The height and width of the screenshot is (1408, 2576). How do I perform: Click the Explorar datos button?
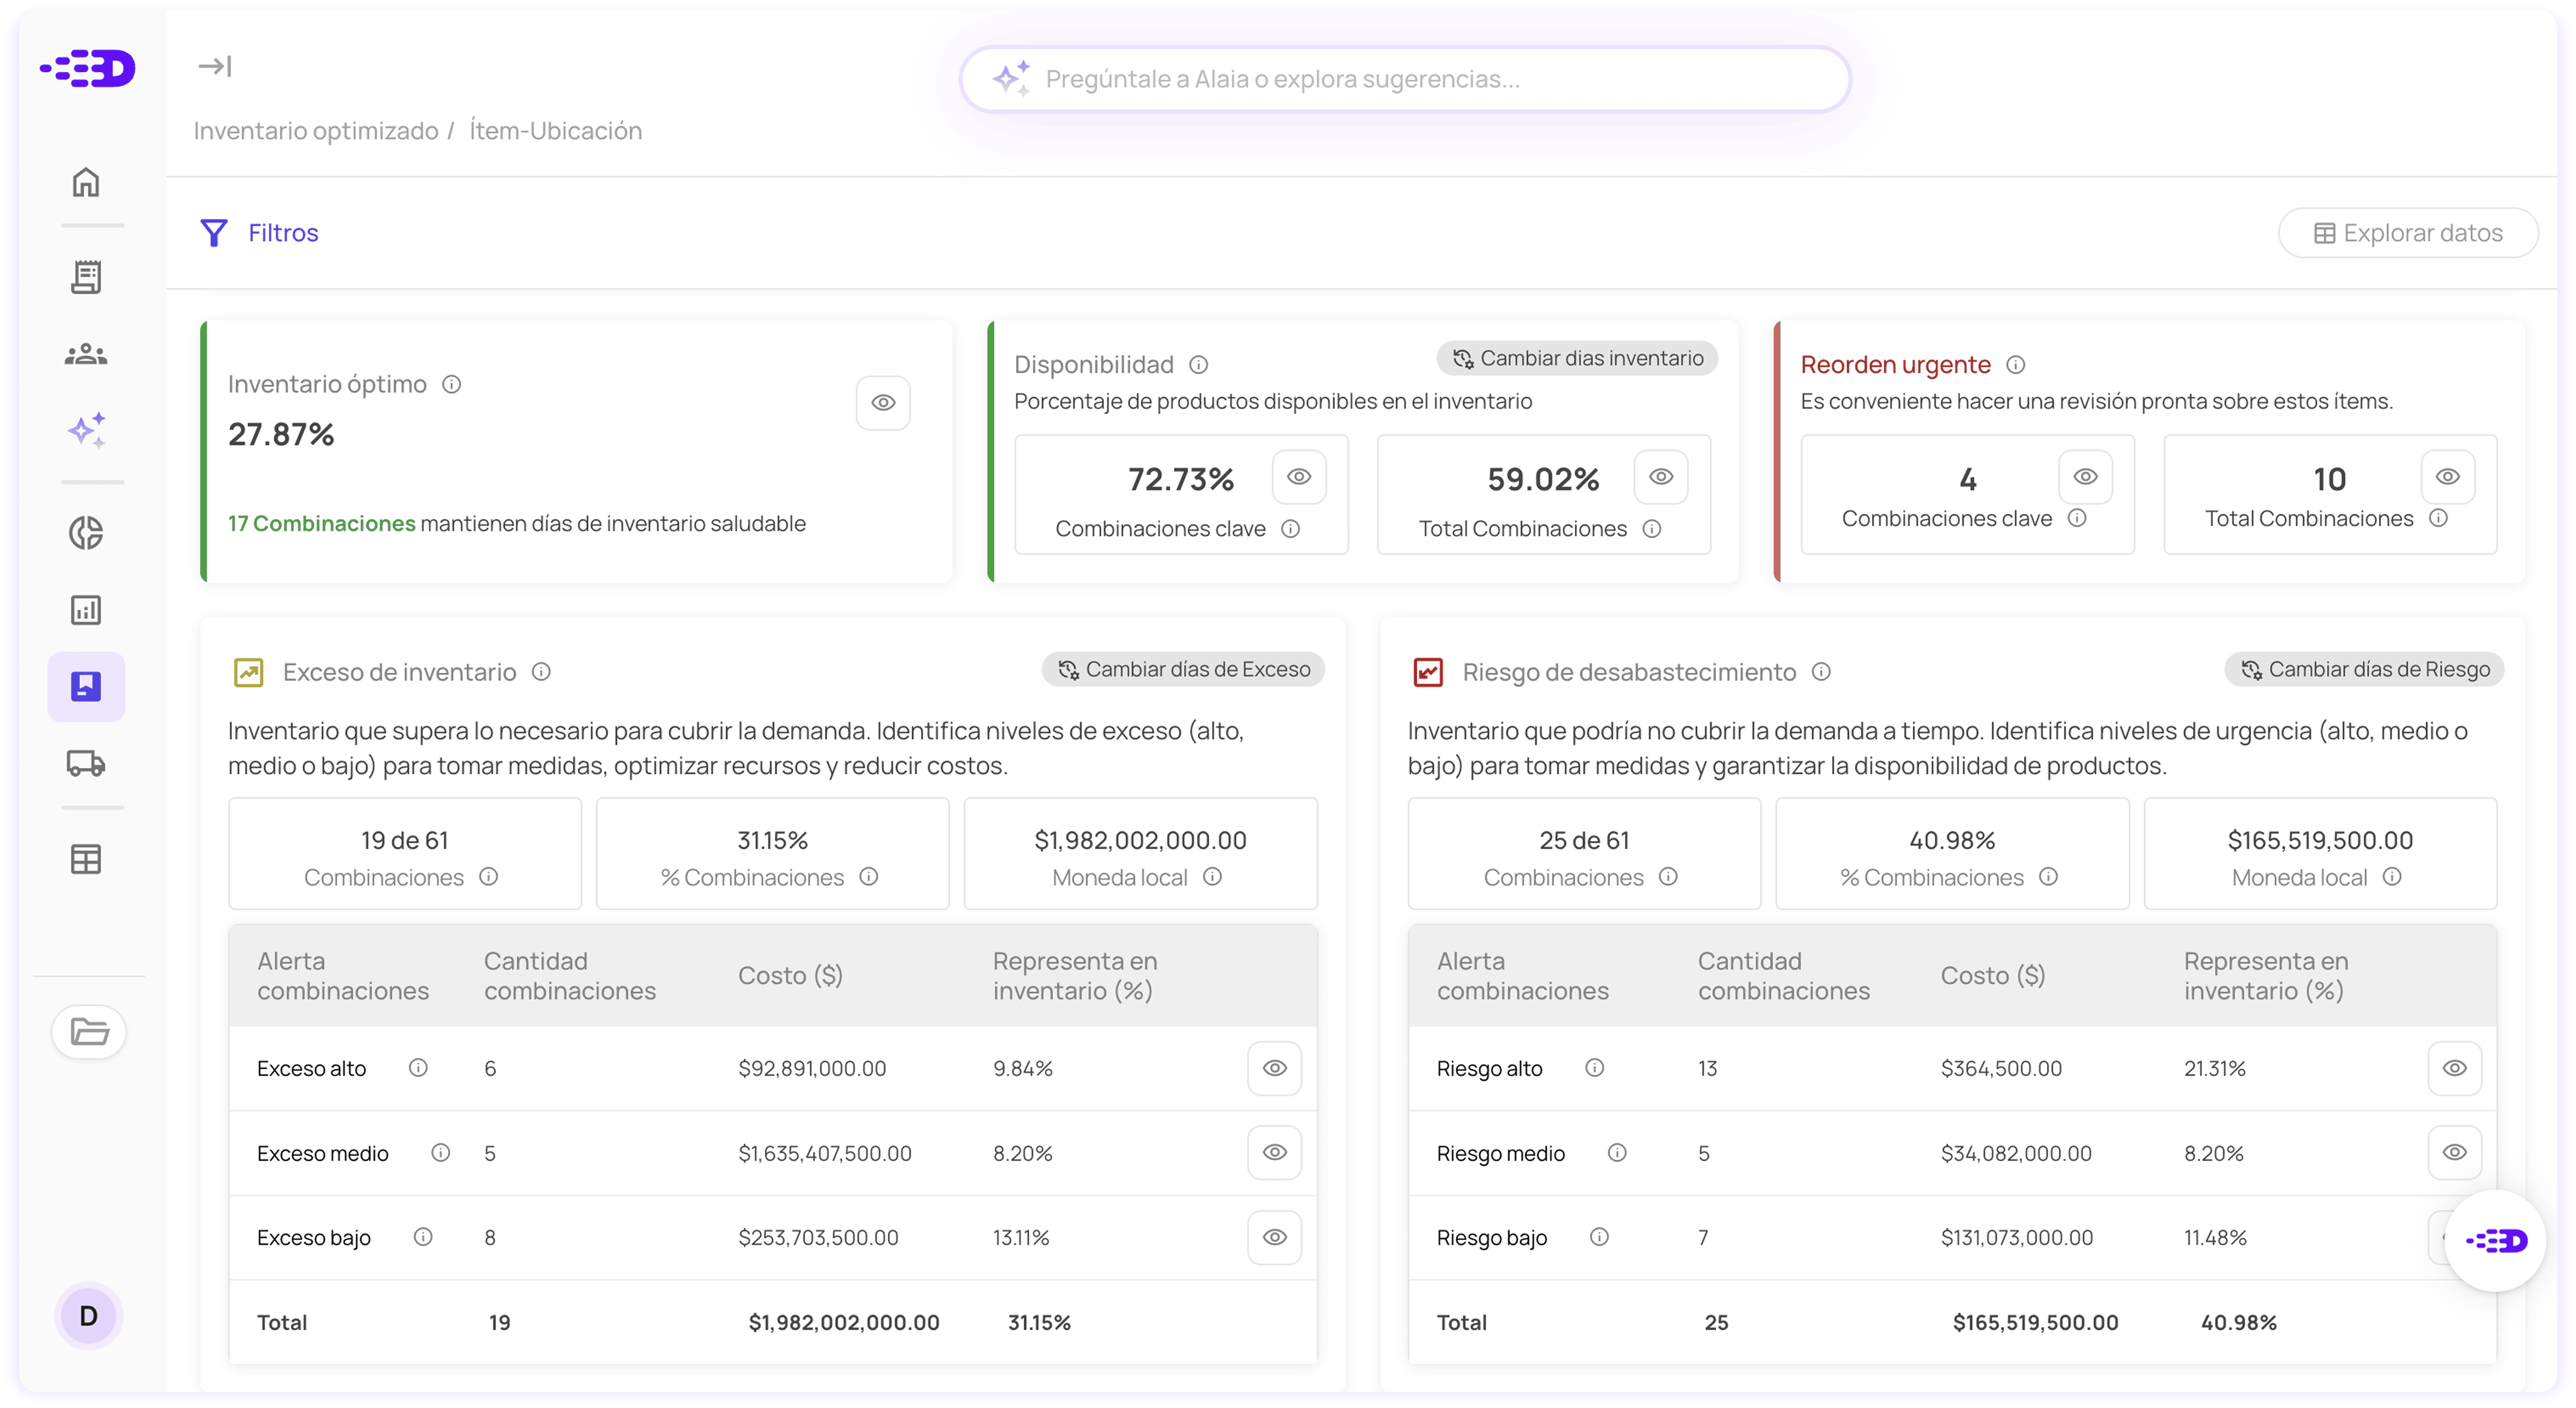coord(2408,232)
